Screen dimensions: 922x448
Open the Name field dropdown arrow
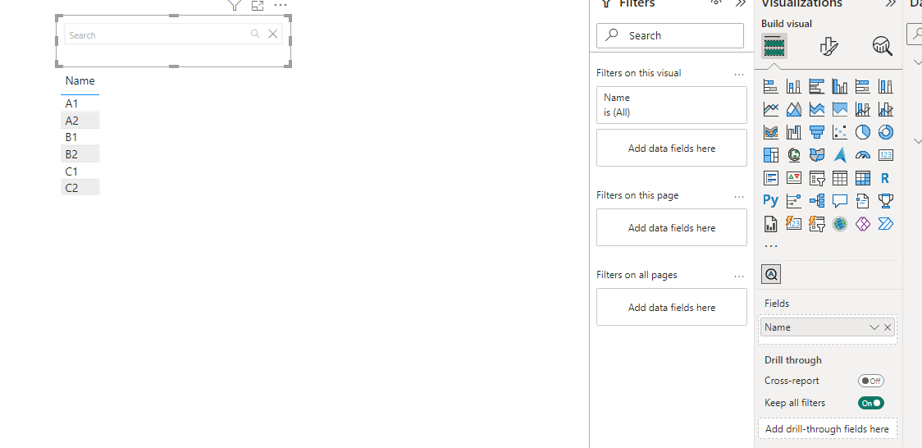[x=874, y=327]
